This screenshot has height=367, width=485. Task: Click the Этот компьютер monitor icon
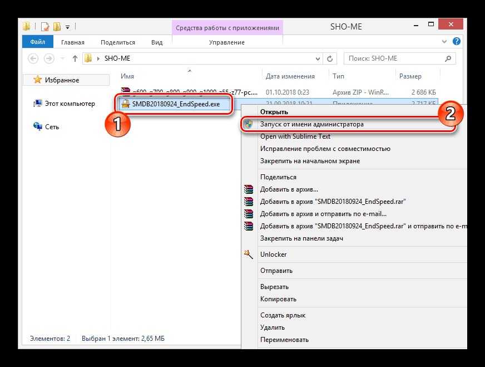click(x=38, y=104)
